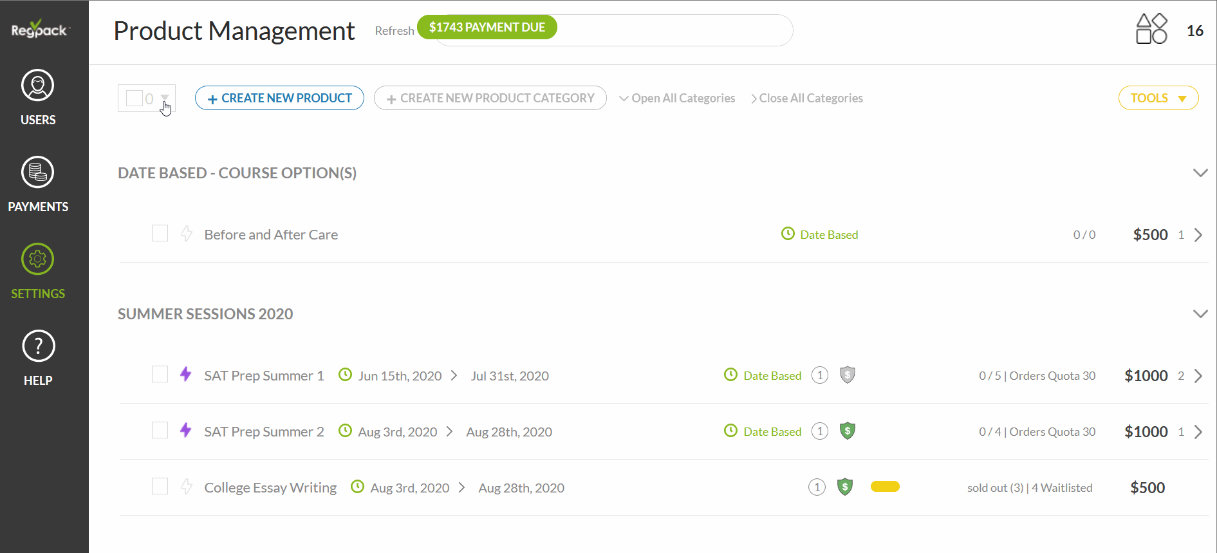This screenshot has width=1217, height=553.
Task: Click gray dollar shield on SAT Prep Summer 1
Action: tap(848, 375)
